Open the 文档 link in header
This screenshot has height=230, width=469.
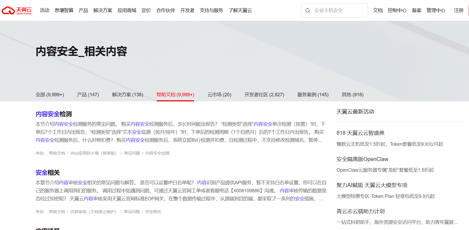(x=378, y=10)
